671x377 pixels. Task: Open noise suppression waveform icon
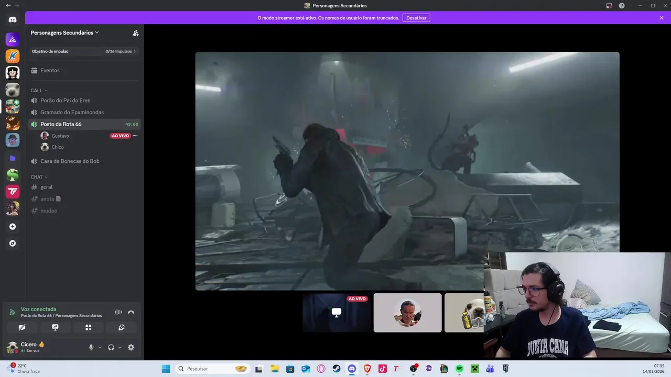[x=118, y=312]
